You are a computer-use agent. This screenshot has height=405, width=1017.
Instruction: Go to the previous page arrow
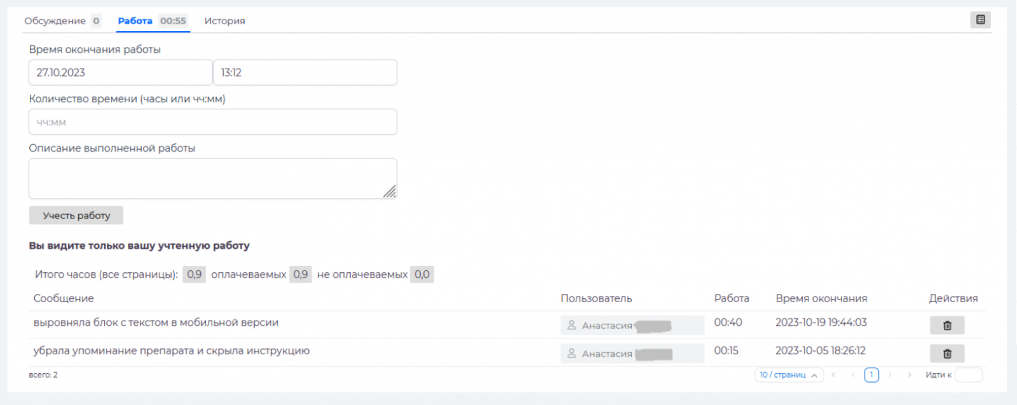tap(852, 375)
